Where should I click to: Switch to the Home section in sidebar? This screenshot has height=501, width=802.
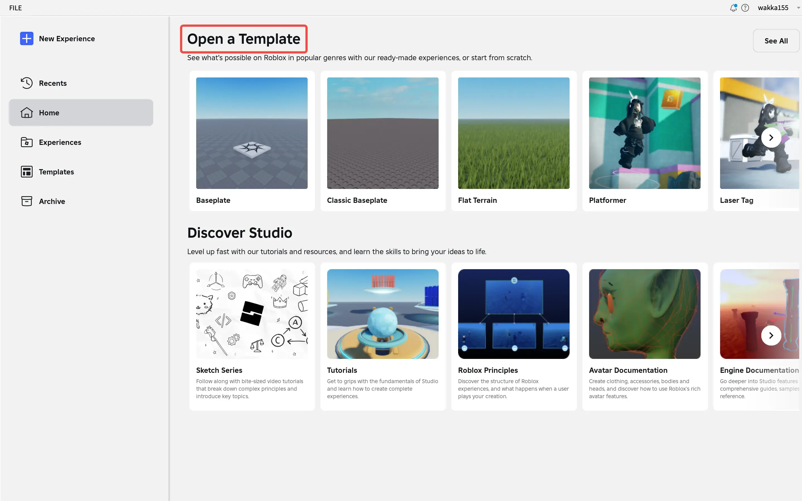click(49, 113)
